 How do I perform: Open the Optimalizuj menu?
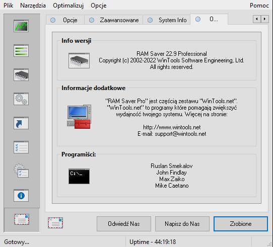(69, 6)
